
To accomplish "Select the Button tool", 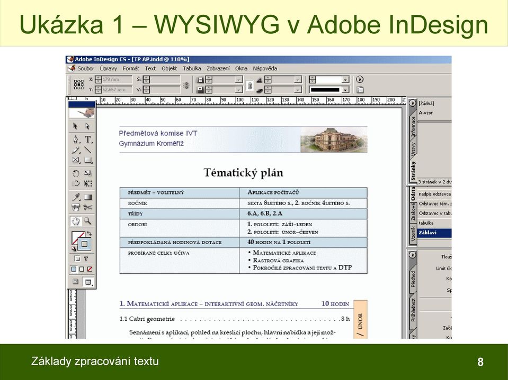I will (x=76, y=207).
